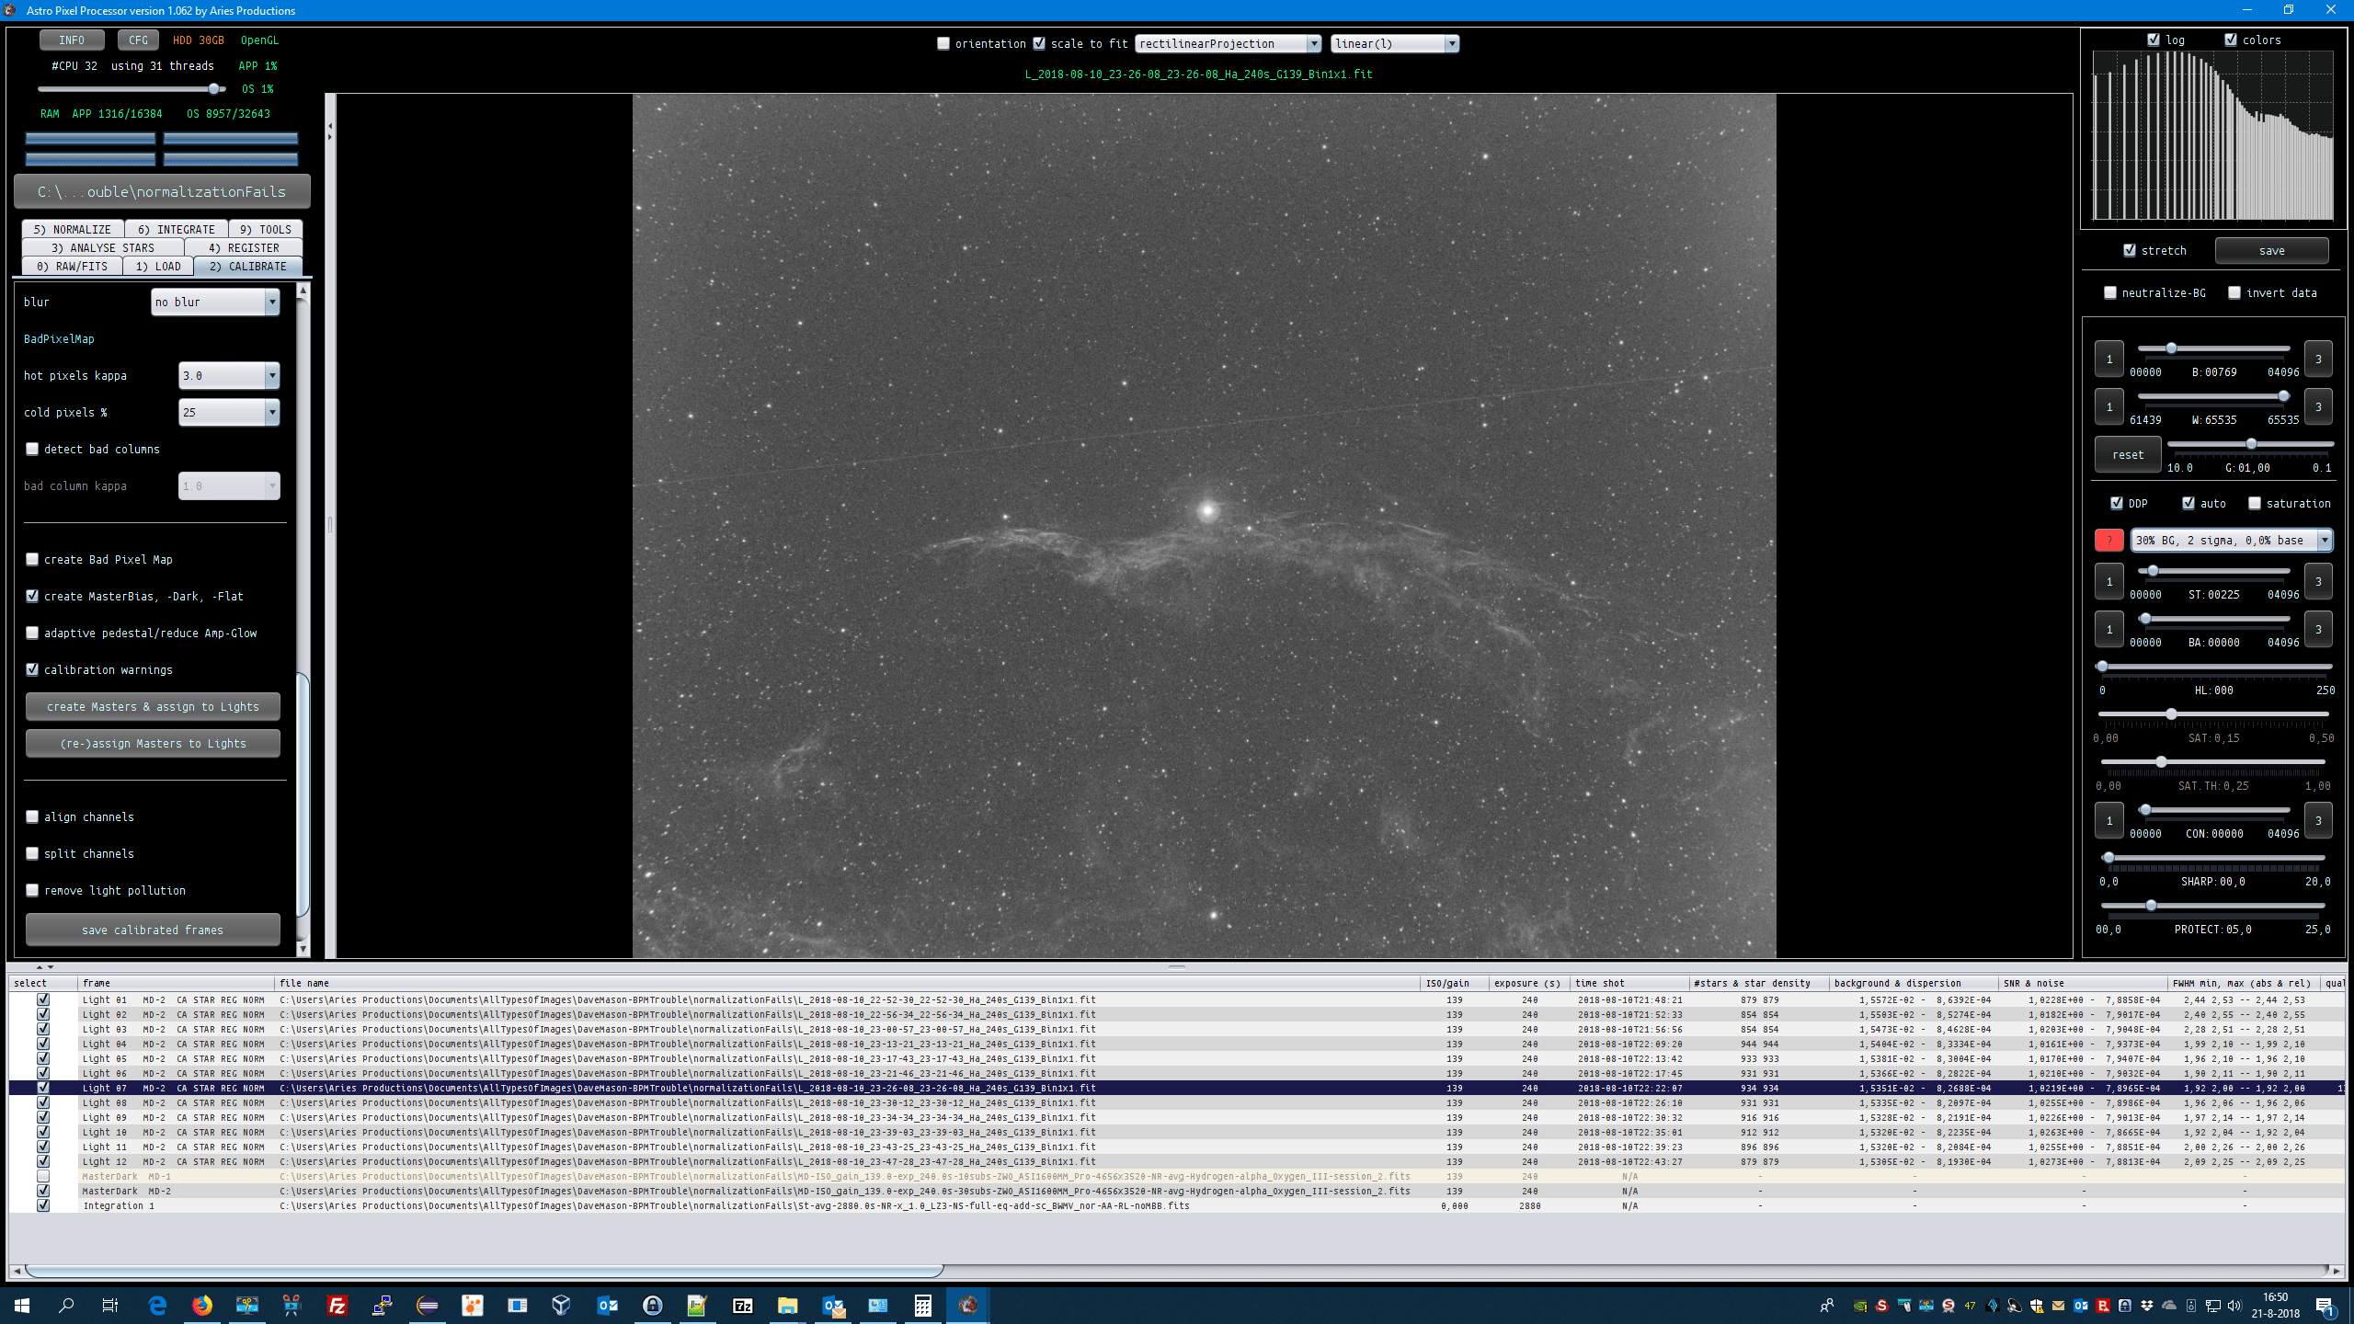Expand the rectilinearProjection dropdown
This screenshot has width=2354, height=1324.
tap(1313, 43)
